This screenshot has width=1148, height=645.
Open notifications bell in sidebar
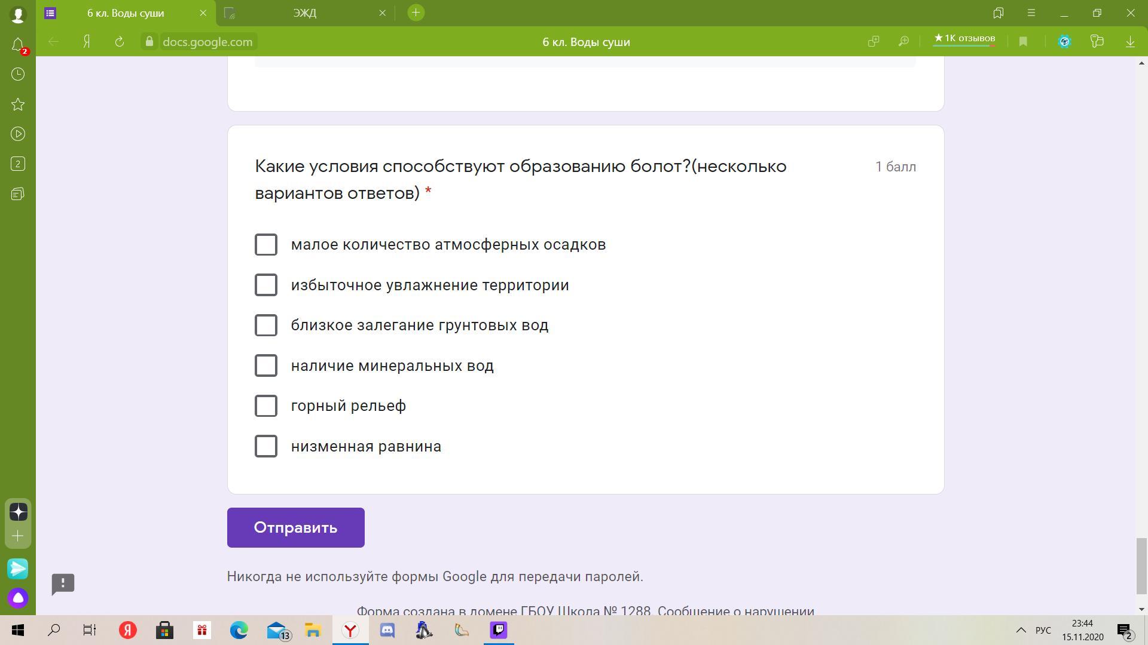click(18, 45)
